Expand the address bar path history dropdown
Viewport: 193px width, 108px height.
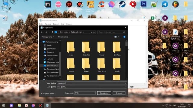[91, 32]
